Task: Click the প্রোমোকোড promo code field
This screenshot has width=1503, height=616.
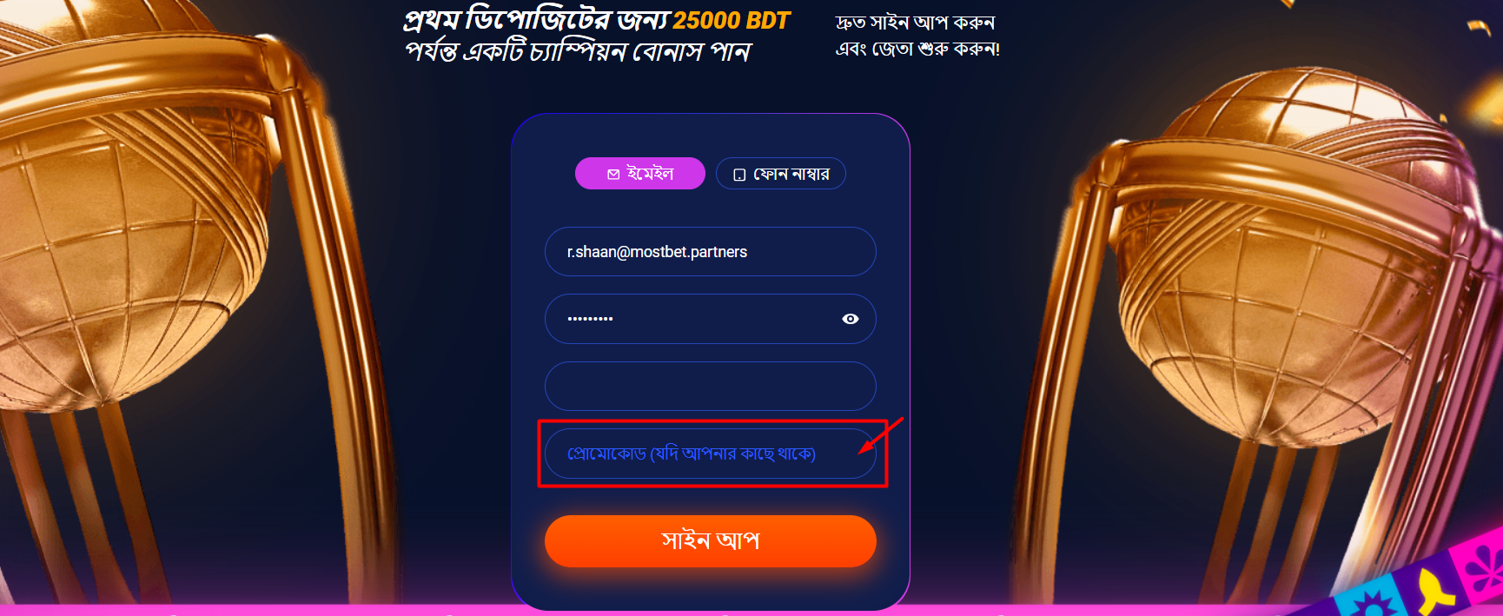Action: click(x=711, y=454)
